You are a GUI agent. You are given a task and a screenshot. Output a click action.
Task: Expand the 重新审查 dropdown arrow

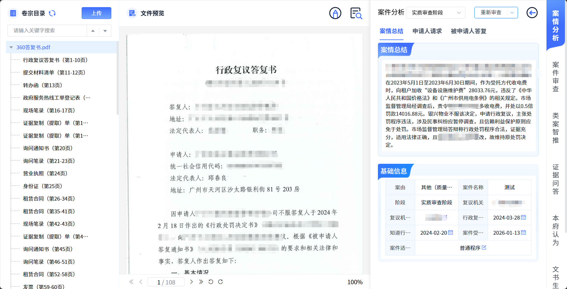pyautogui.click(x=512, y=13)
